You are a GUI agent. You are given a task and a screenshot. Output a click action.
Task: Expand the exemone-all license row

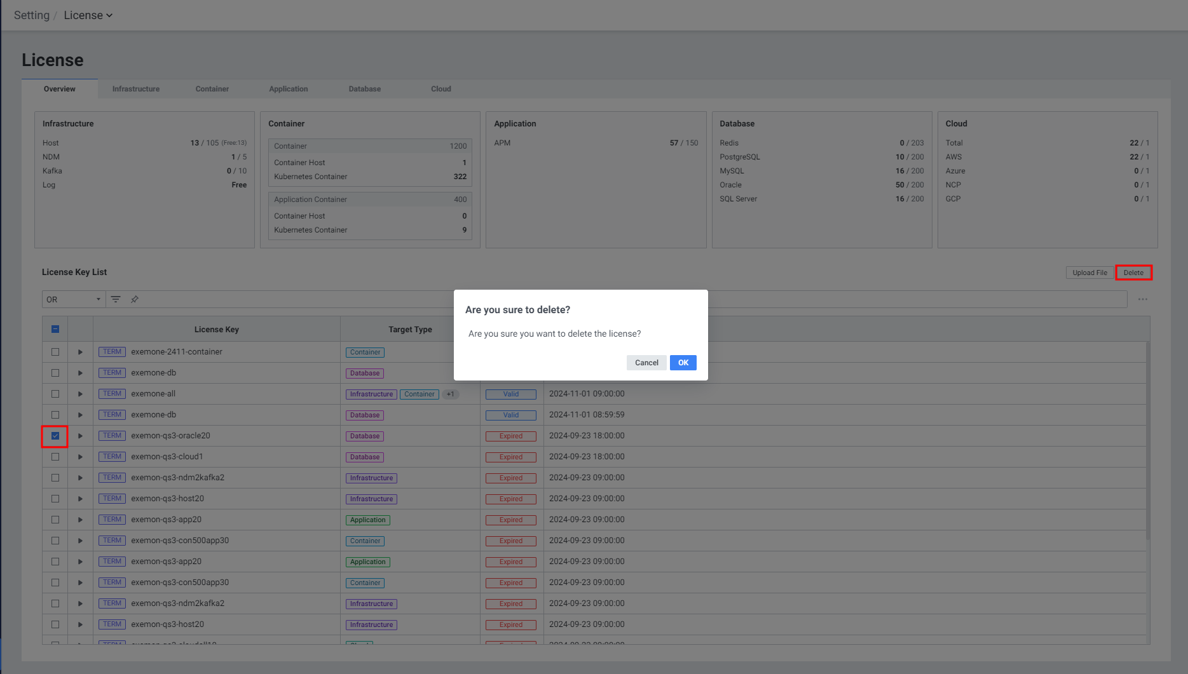(80, 394)
